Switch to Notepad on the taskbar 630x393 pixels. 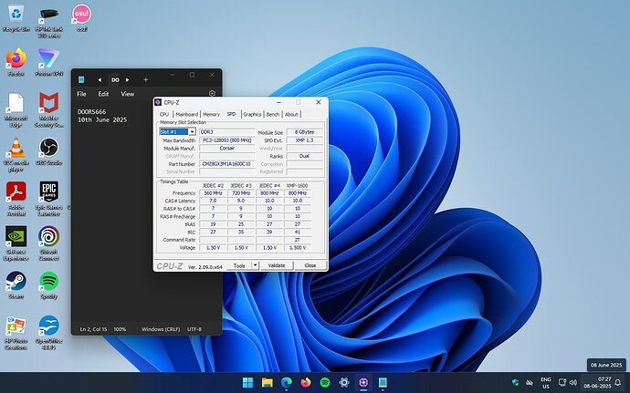click(x=383, y=383)
